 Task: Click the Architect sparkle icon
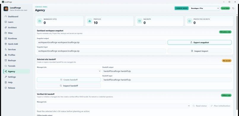click(x=6, y=27)
